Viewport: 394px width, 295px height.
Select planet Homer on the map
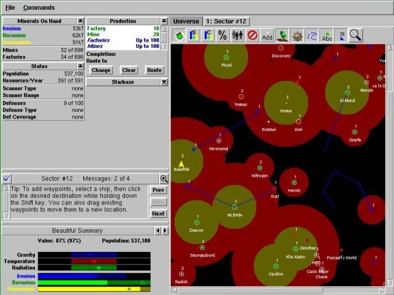[286, 103]
